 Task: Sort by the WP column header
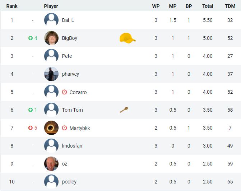156,6
